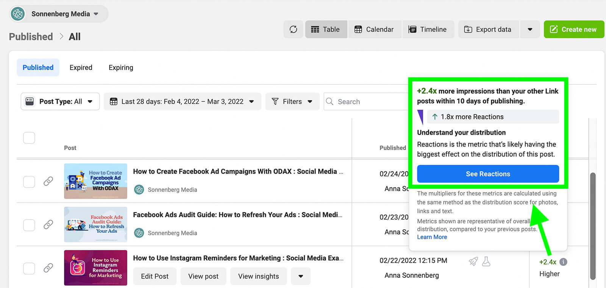This screenshot has width=606, height=288.
Task: Click the refresh icon button
Action: click(294, 29)
